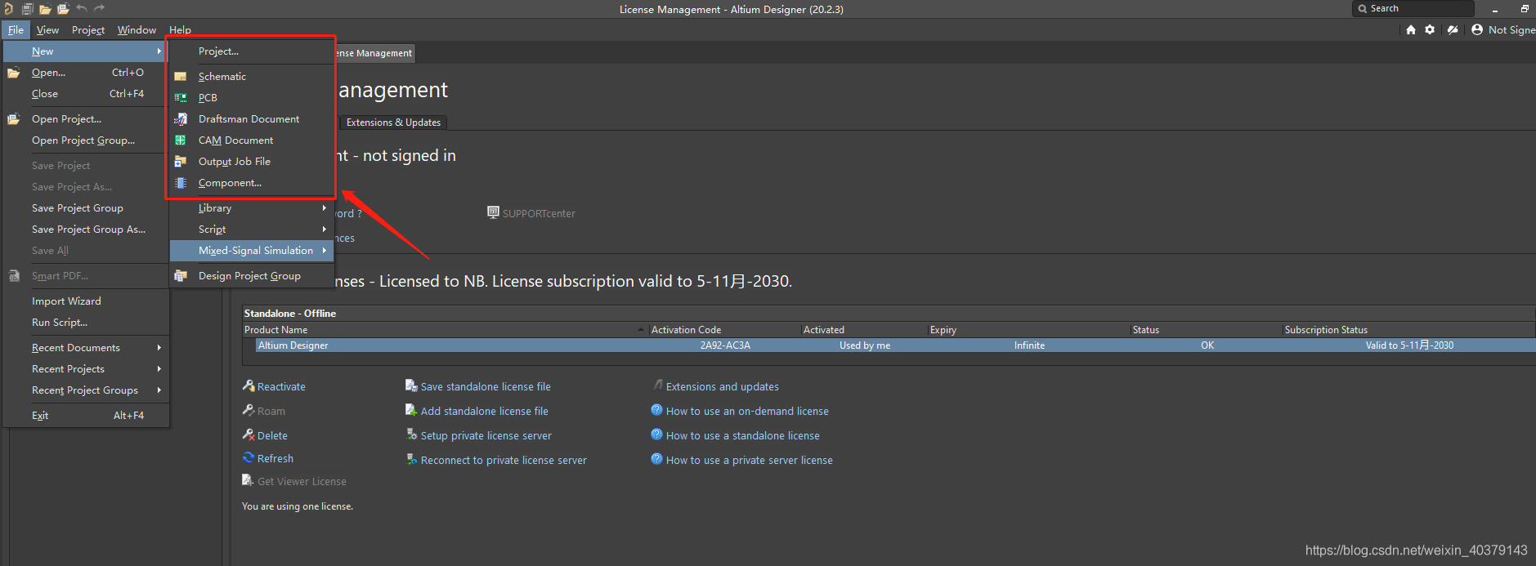Click the user profile avatar icon
The width and height of the screenshot is (1536, 566).
tap(1477, 29)
